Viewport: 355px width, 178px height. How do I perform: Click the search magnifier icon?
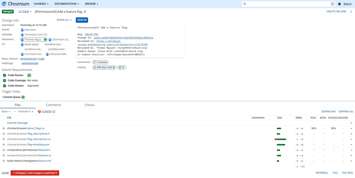click(245, 4)
